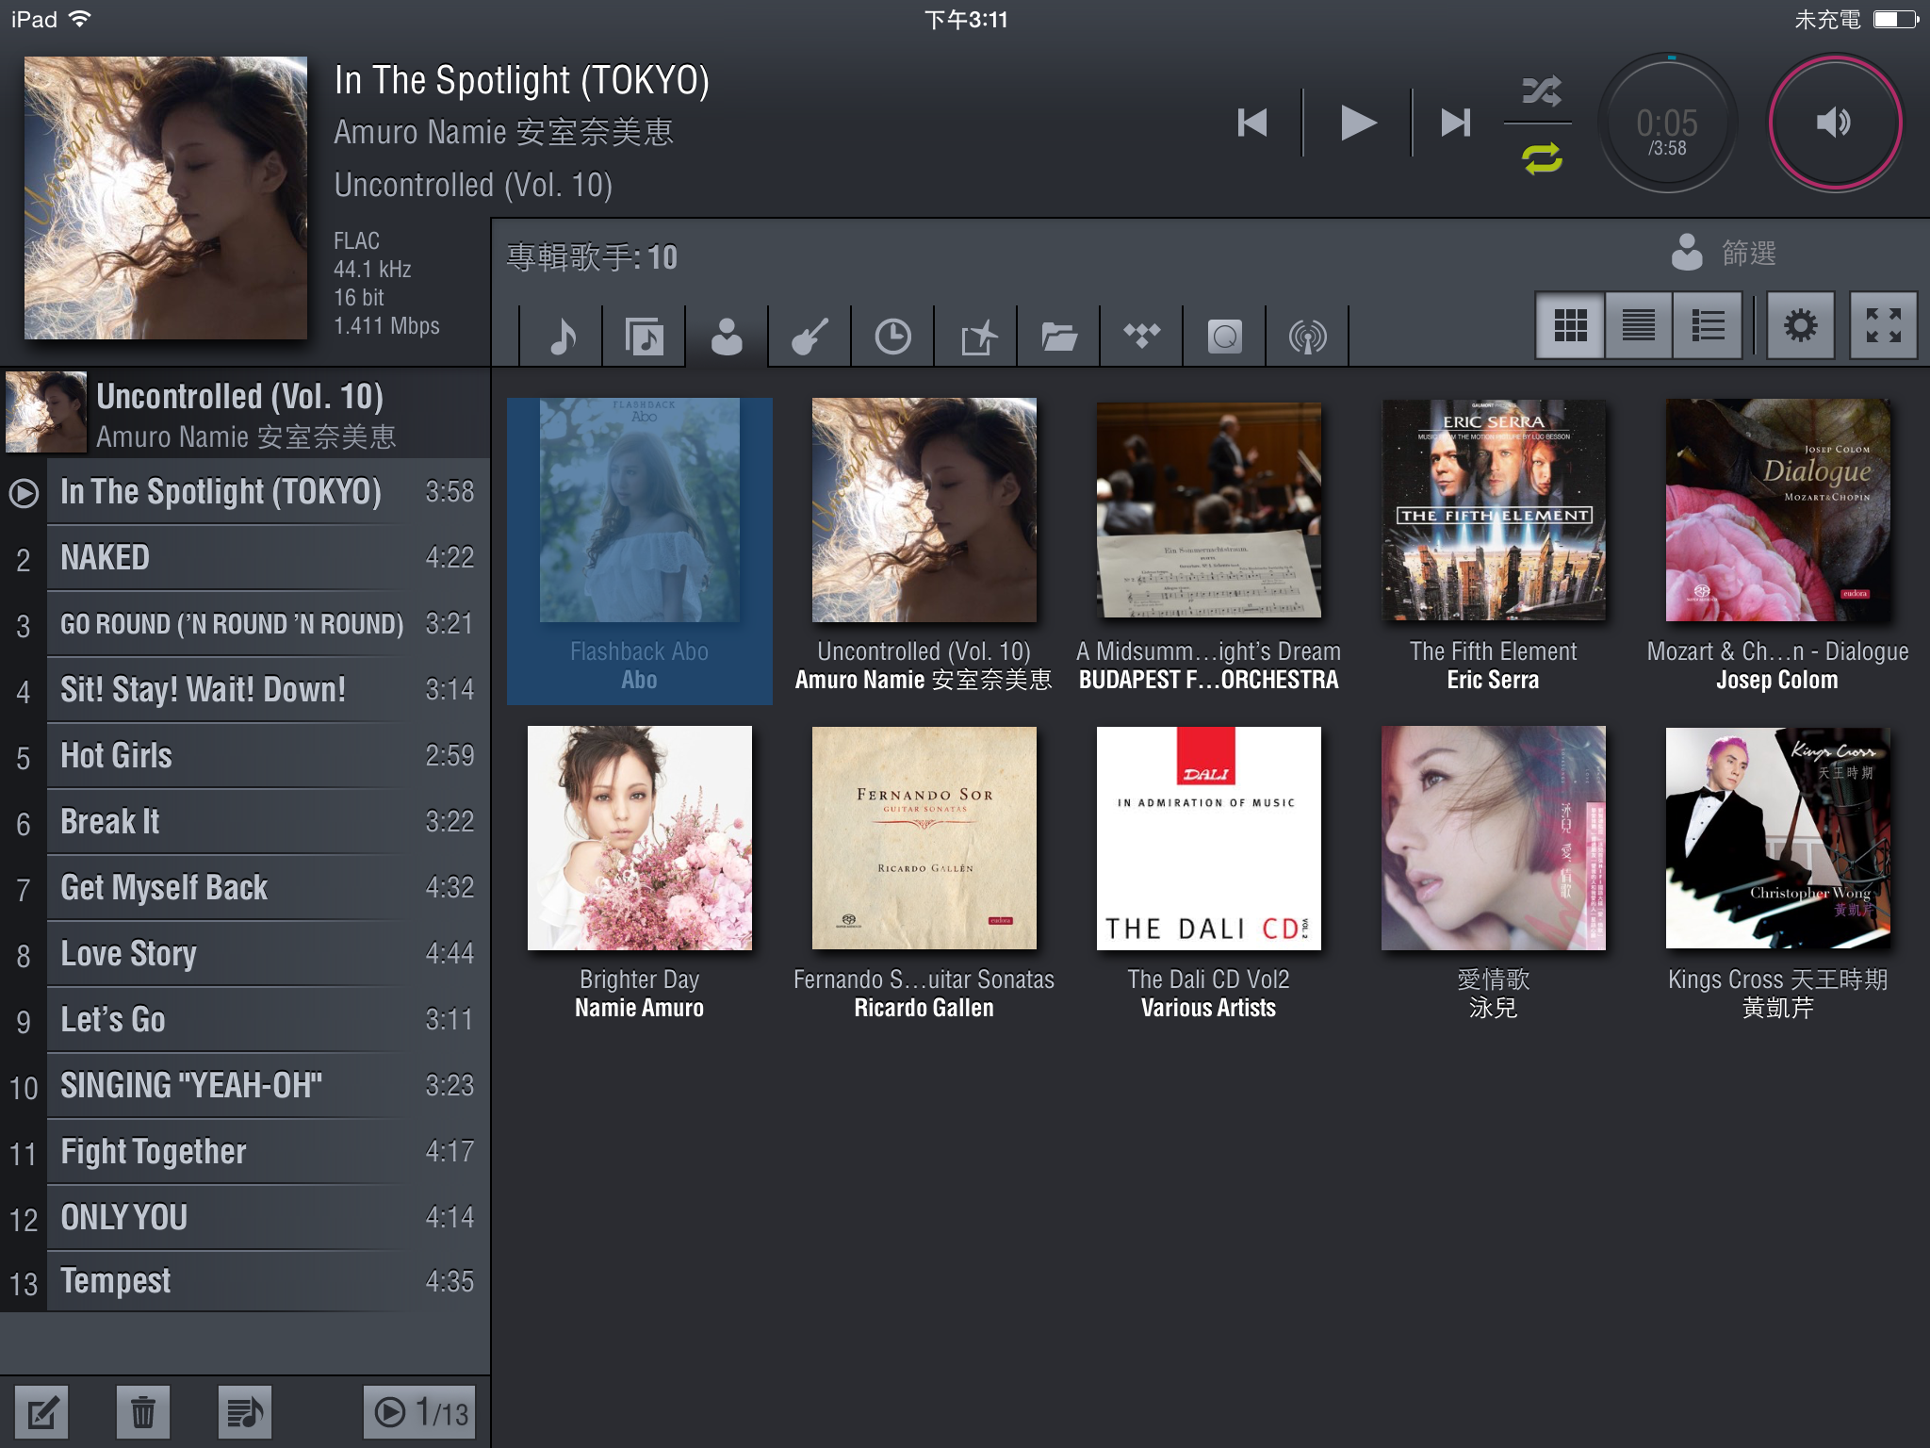Switch to the albums browse tab
Screen dimensions: 1930x1448
tap(645, 337)
